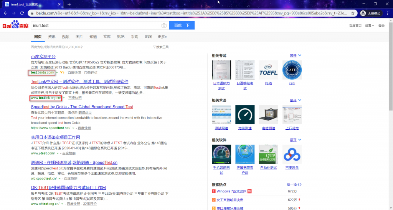The image size is (393, 210).
Task: Open hot search 女王支持哈里决定
Action: coord(230,200)
